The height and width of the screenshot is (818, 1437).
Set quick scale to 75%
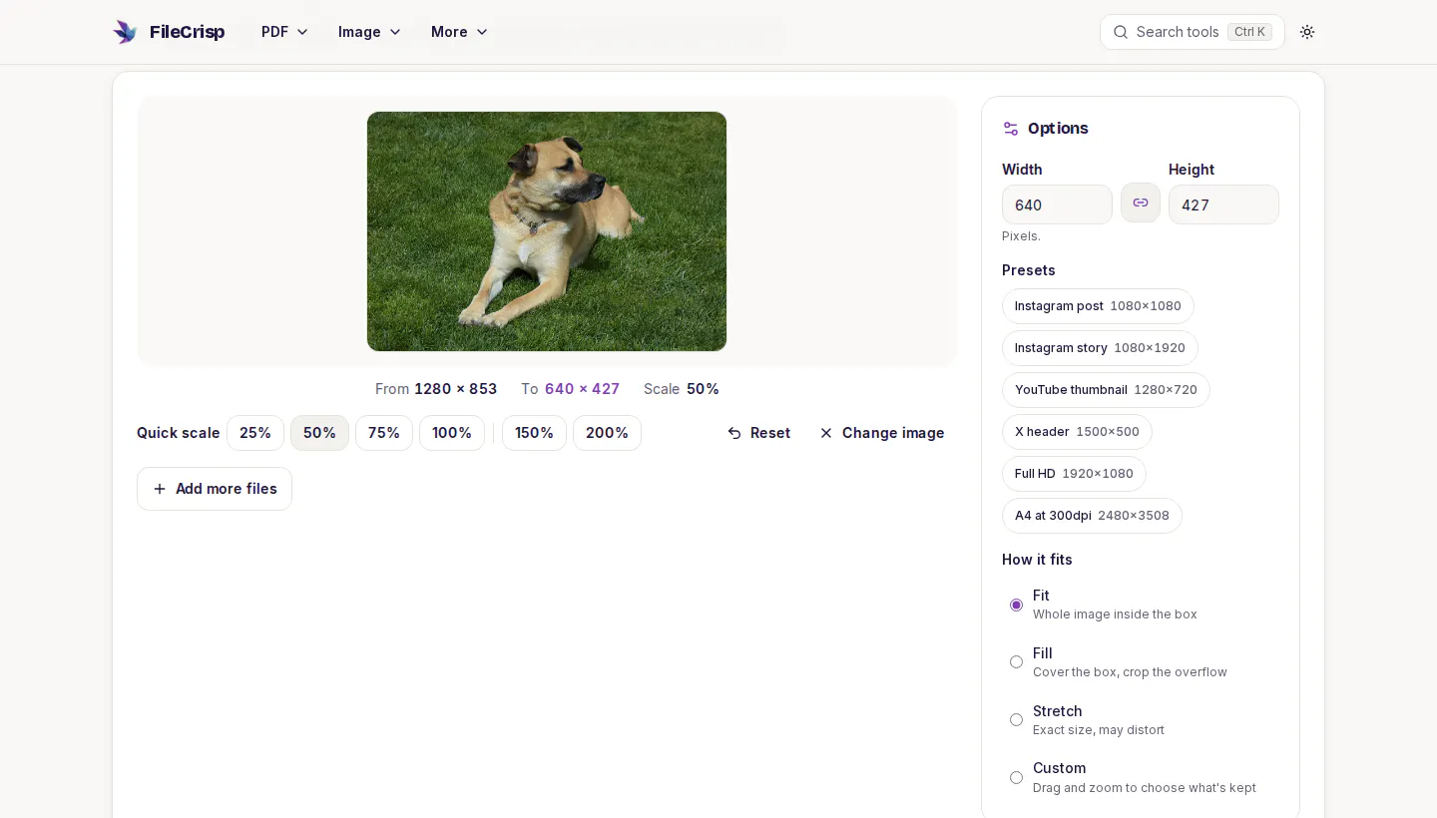384,433
